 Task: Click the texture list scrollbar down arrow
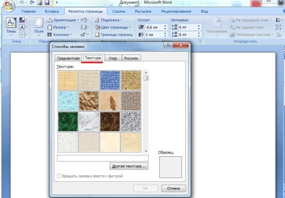pyautogui.click(x=146, y=150)
